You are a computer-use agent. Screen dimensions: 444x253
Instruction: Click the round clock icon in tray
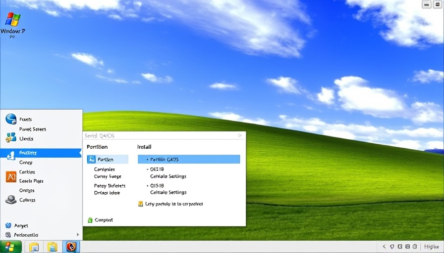(415, 247)
